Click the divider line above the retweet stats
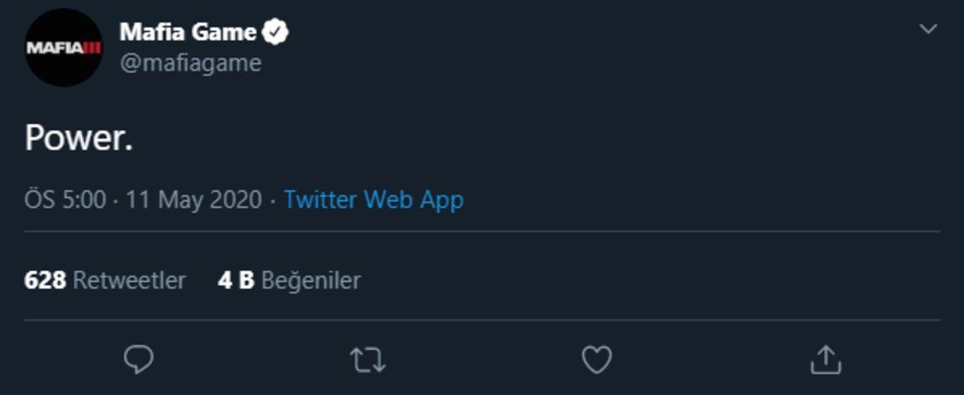 482,232
